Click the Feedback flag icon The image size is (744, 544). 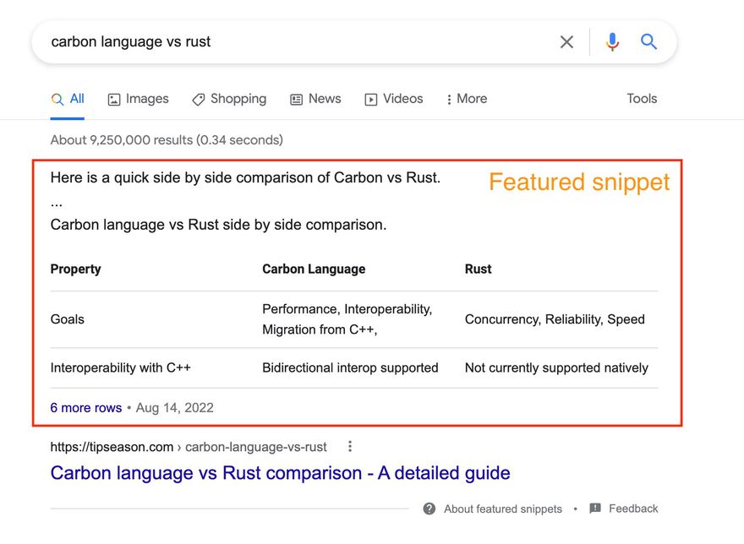(595, 509)
